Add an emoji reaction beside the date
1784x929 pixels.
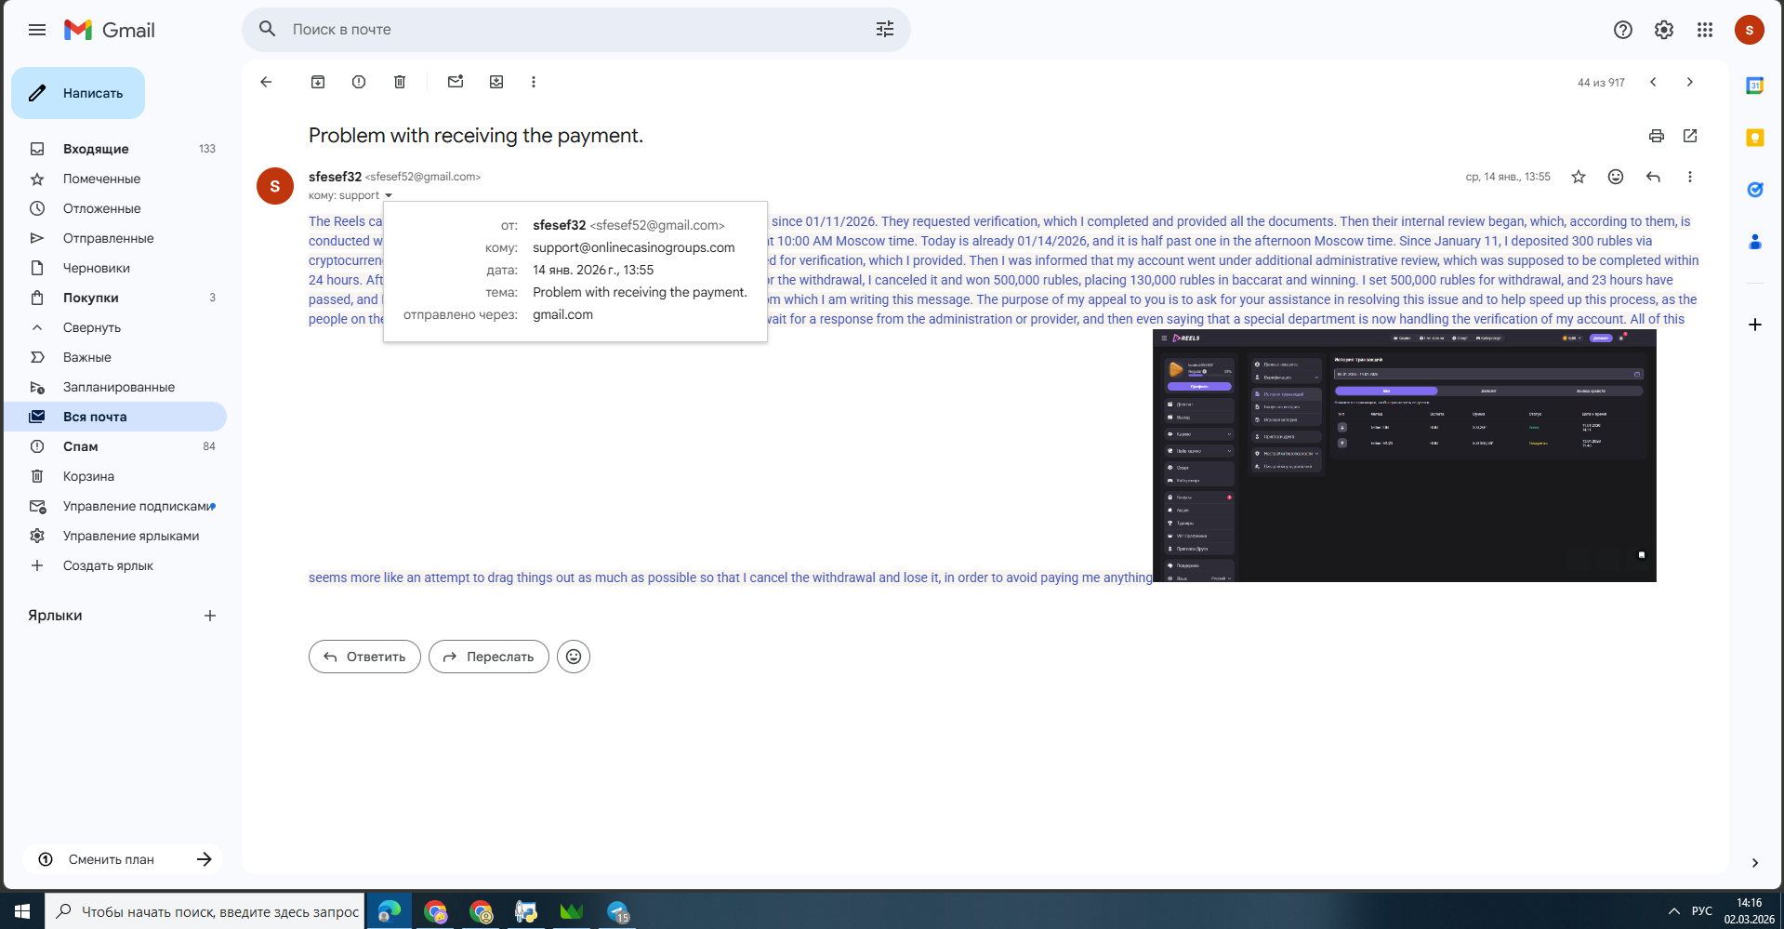click(x=1616, y=177)
